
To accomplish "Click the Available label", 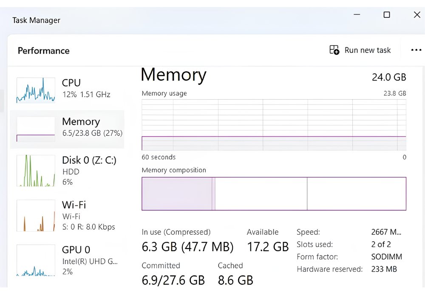I will [x=263, y=232].
